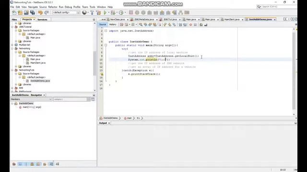307x172 pixels.
Task: Open the Profile Project dropdown arrow
Action: 125,13
